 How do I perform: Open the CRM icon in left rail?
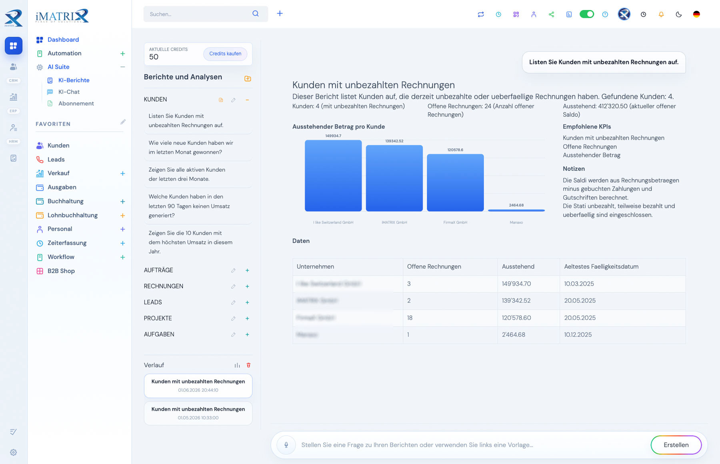pyautogui.click(x=14, y=67)
